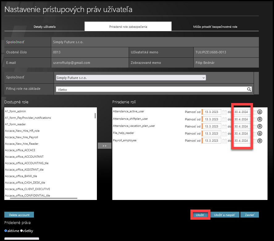Remove the Attendance_vacation_plan_user role via trash icon
The height and width of the screenshot is (241, 274).
(260, 126)
